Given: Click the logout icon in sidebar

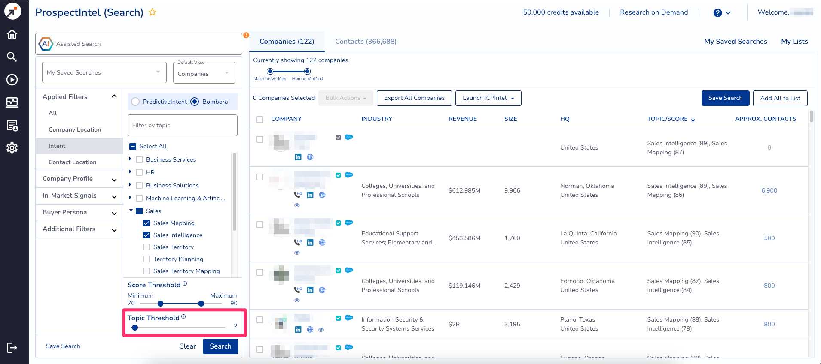Looking at the screenshot, I should click(x=12, y=347).
